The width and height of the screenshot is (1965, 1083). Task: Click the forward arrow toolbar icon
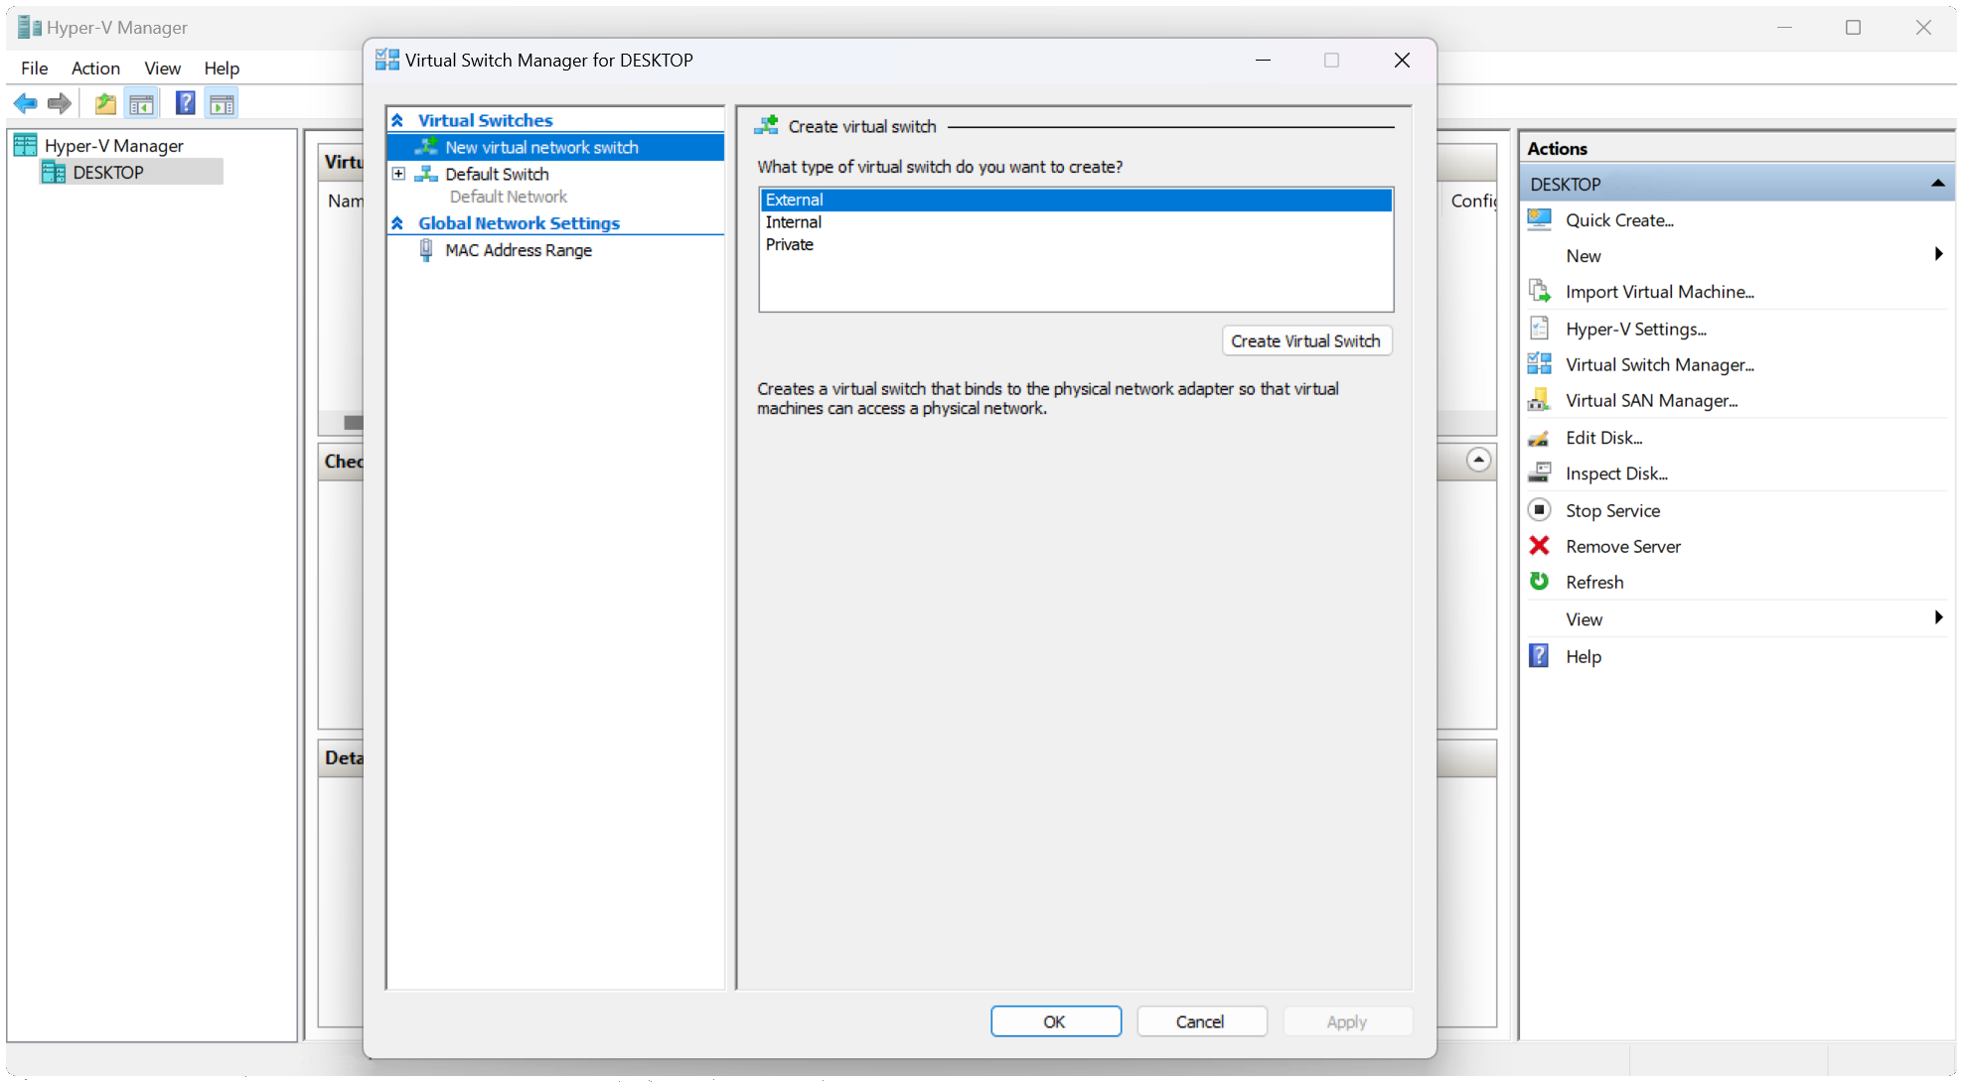click(x=60, y=103)
